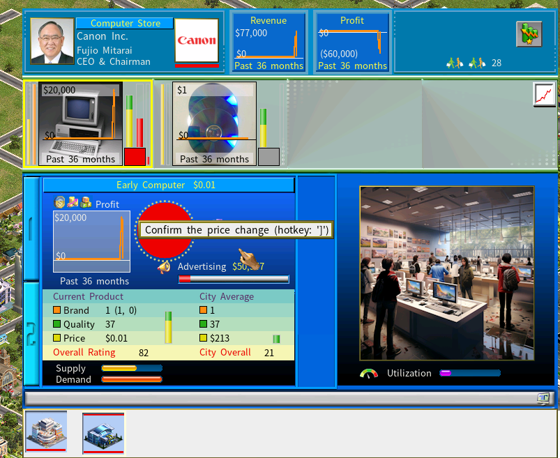
Task: Select the coins with arrow graph icon
Action: coord(73,202)
